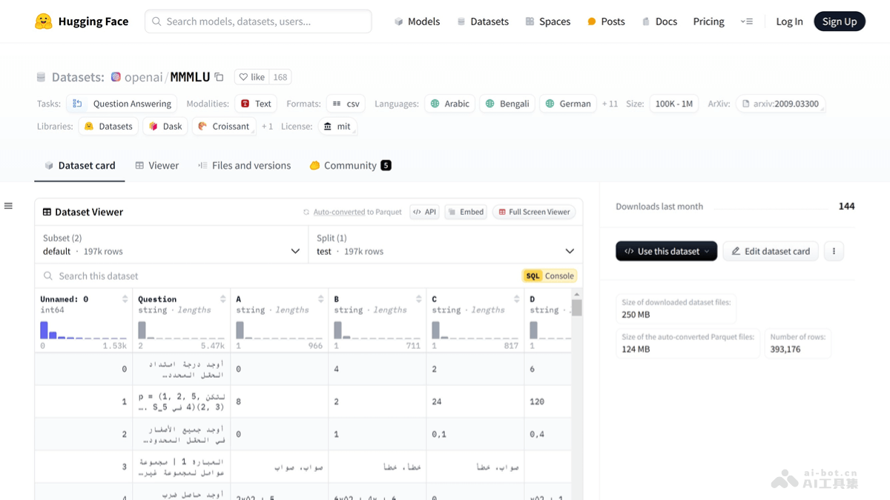This screenshot has height=500, width=890.
Task: Switch to the Files and versions tab
Action: point(244,165)
